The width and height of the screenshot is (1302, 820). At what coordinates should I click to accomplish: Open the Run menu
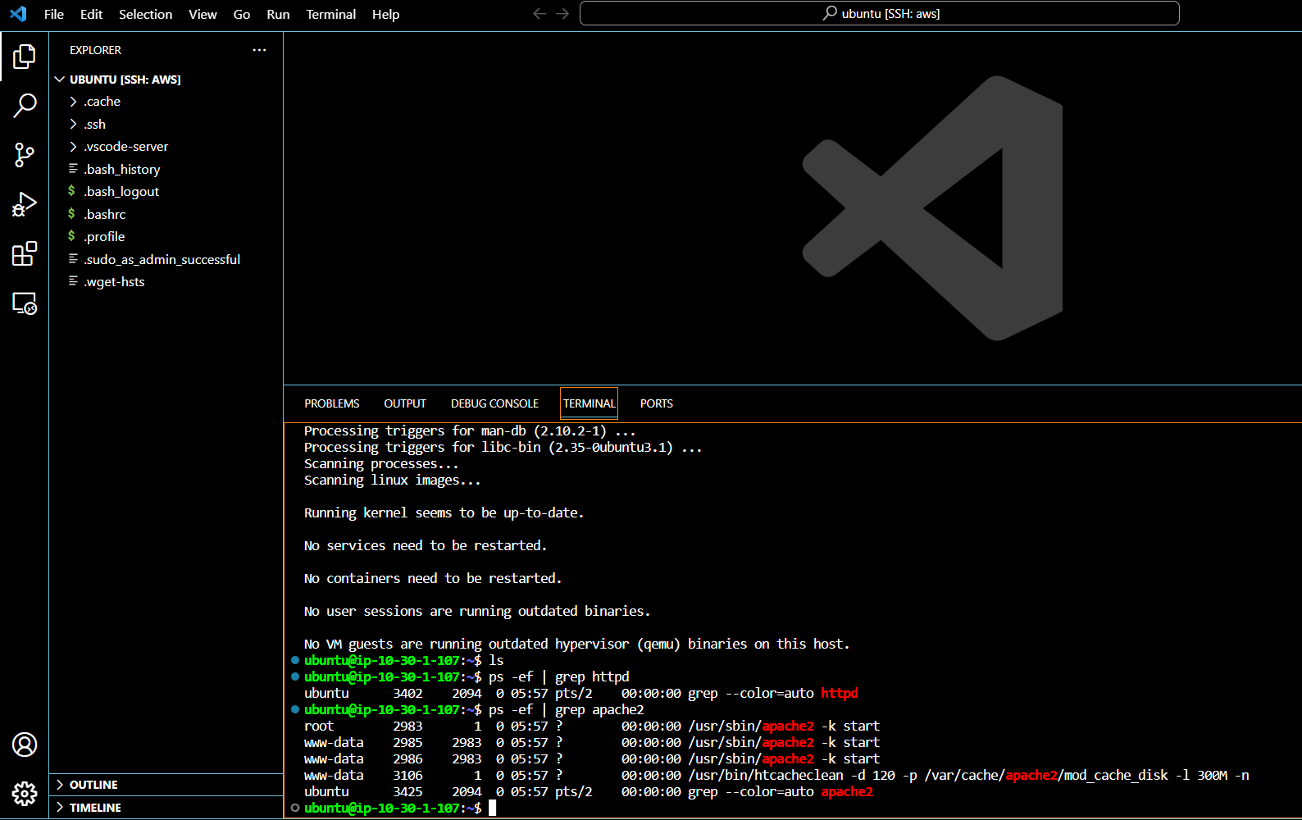[x=278, y=14]
